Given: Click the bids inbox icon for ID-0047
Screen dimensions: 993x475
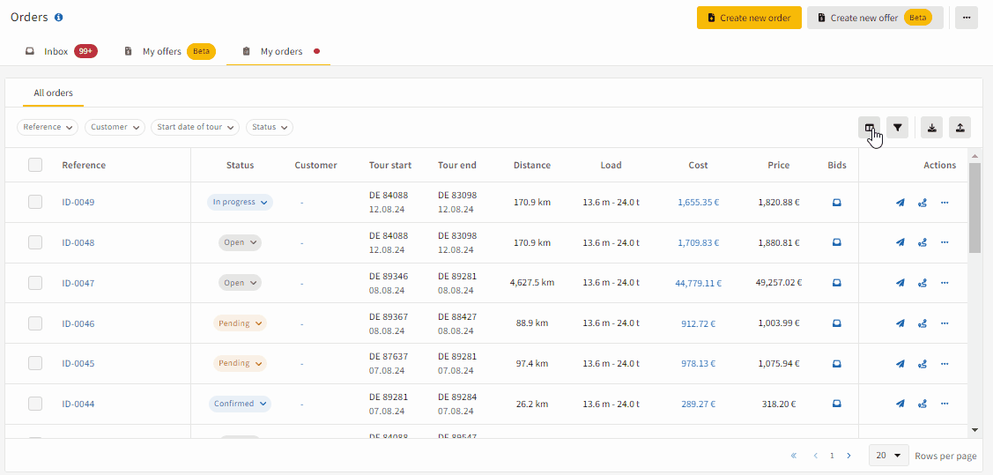Looking at the screenshot, I should point(836,283).
